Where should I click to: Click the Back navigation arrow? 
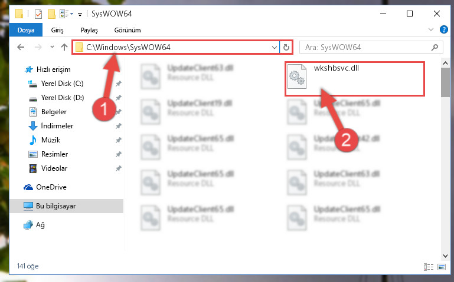point(21,47)
